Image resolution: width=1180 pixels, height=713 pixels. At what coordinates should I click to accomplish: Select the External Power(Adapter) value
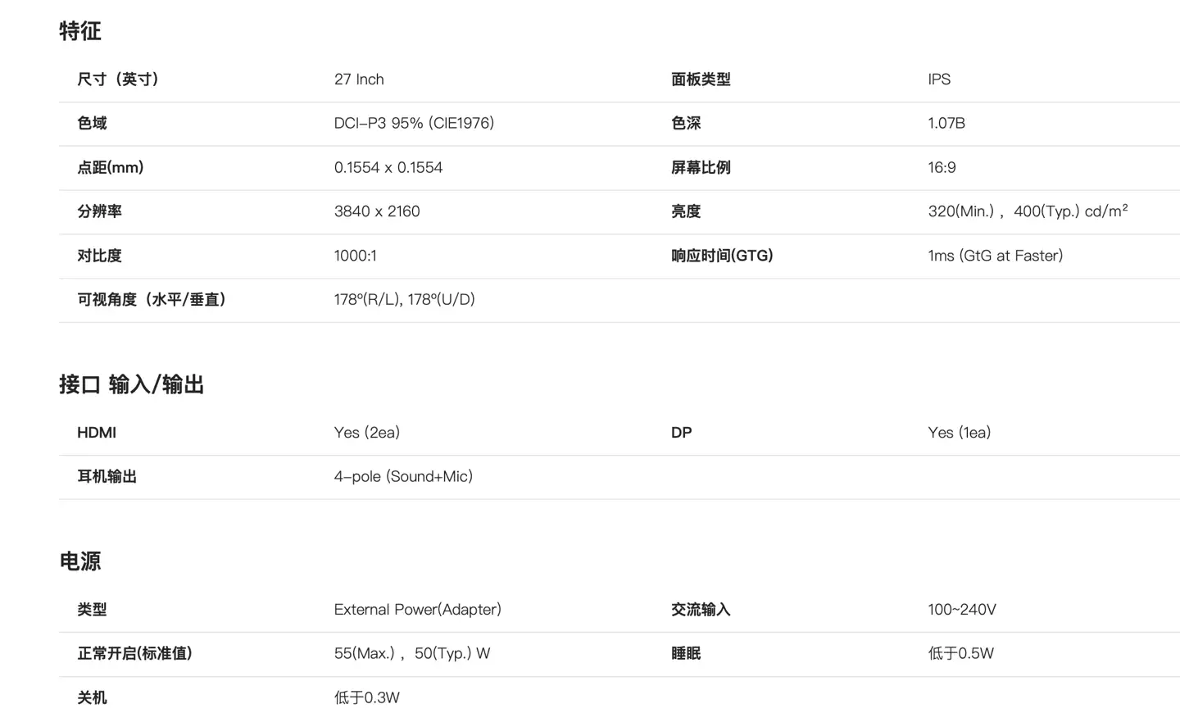point(418,610)
